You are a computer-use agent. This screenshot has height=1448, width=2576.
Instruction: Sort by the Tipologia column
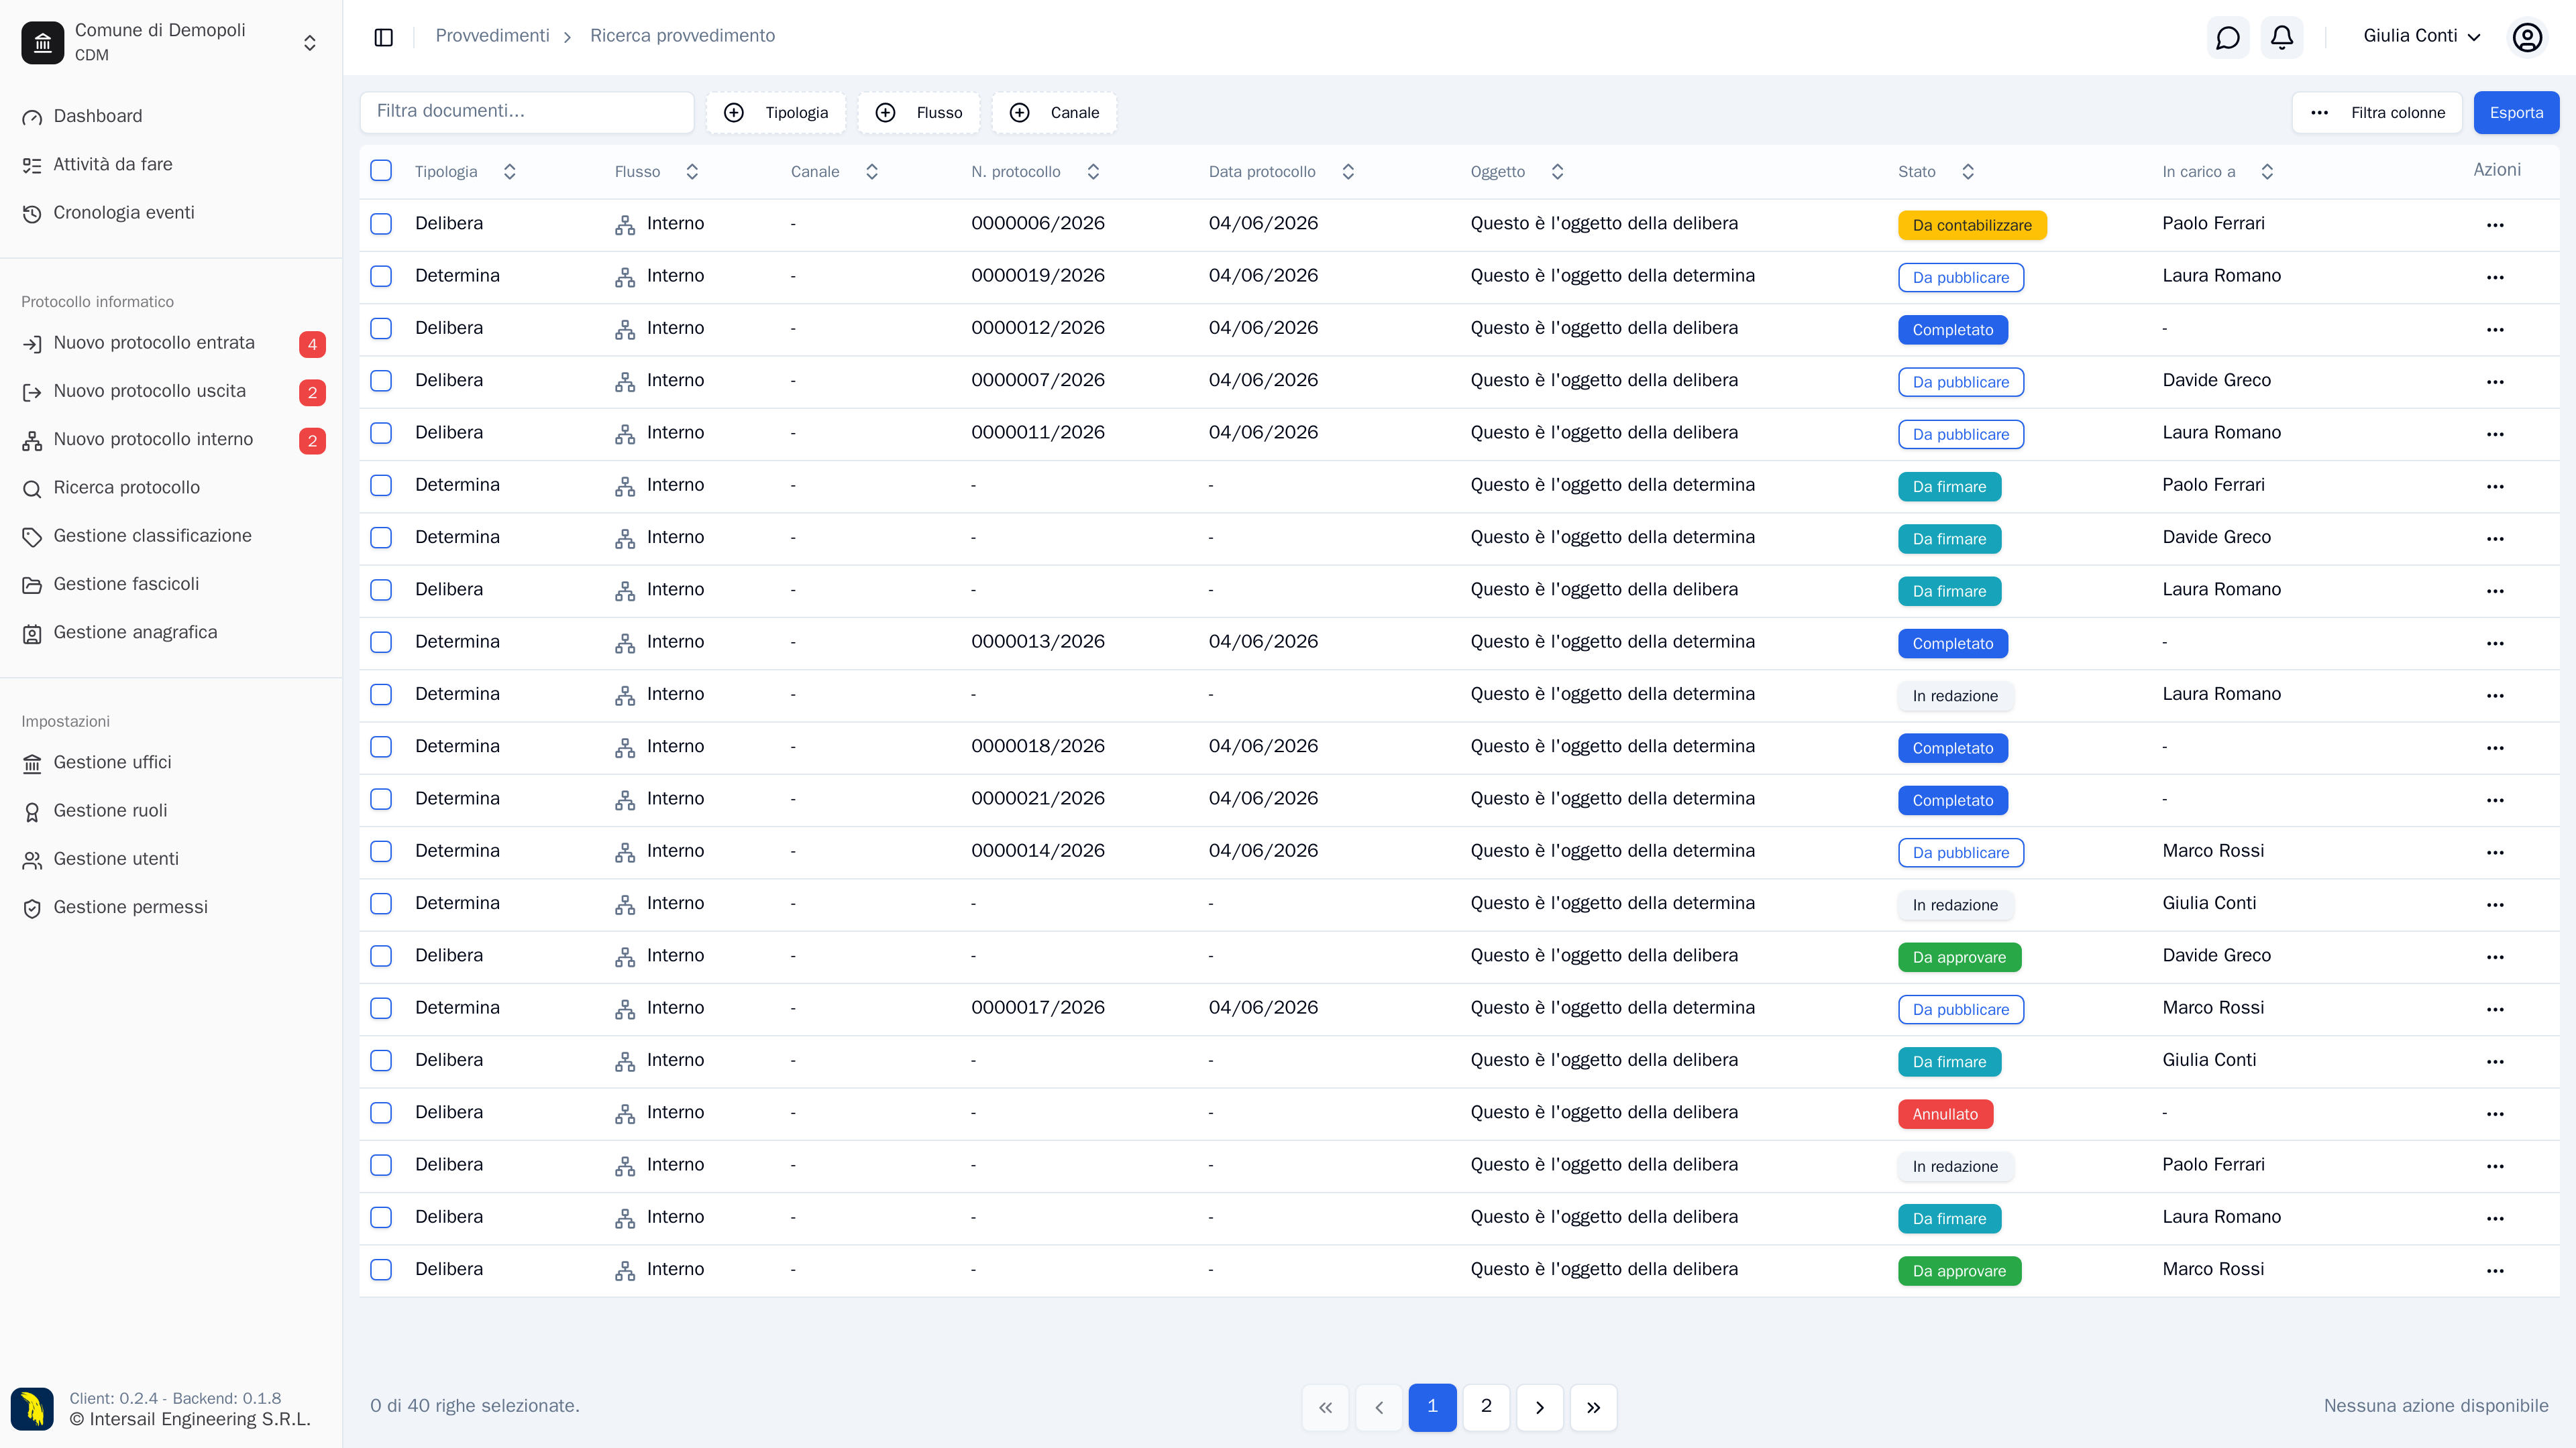466,172
